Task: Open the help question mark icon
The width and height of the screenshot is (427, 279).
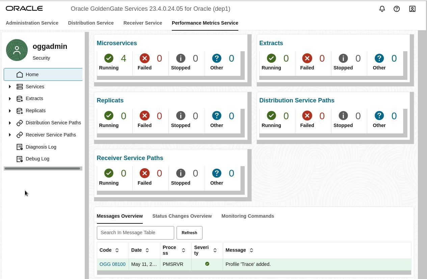Action: tap(397, 9)
